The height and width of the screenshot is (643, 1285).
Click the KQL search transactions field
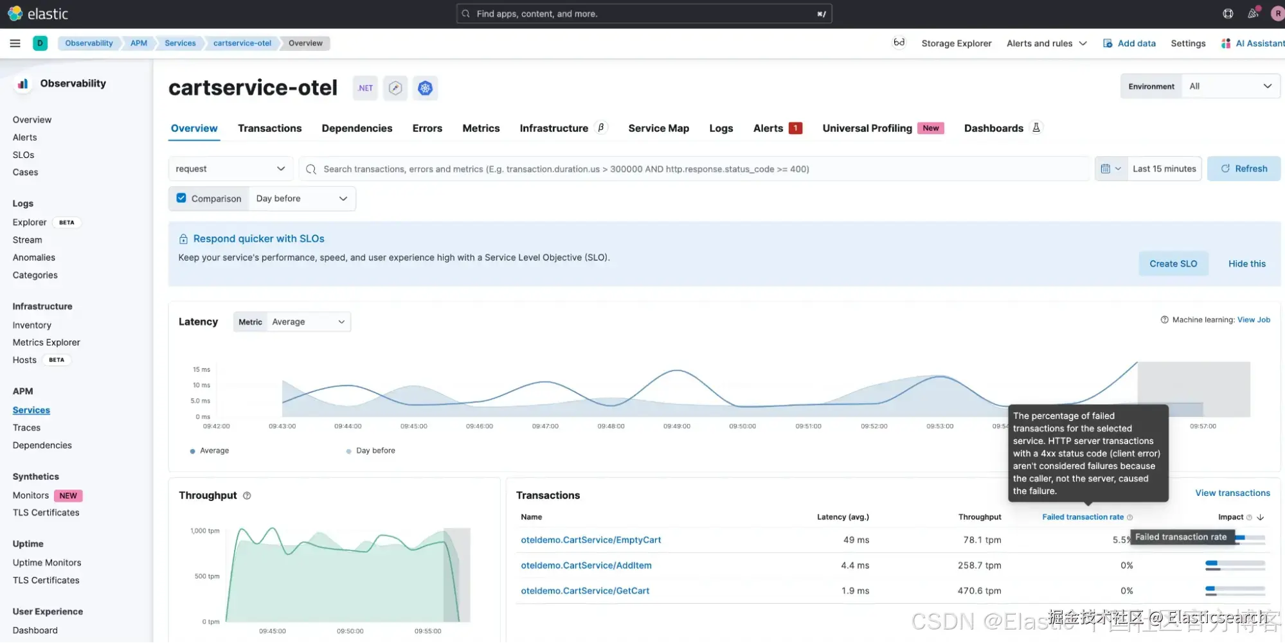tap(696, 169)
